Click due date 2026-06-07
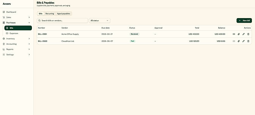The width and height of the screenshot is (255, 115). click(x=107, y=41)
